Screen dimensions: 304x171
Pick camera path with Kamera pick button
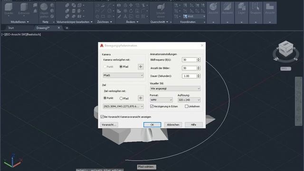pos(141,66)
